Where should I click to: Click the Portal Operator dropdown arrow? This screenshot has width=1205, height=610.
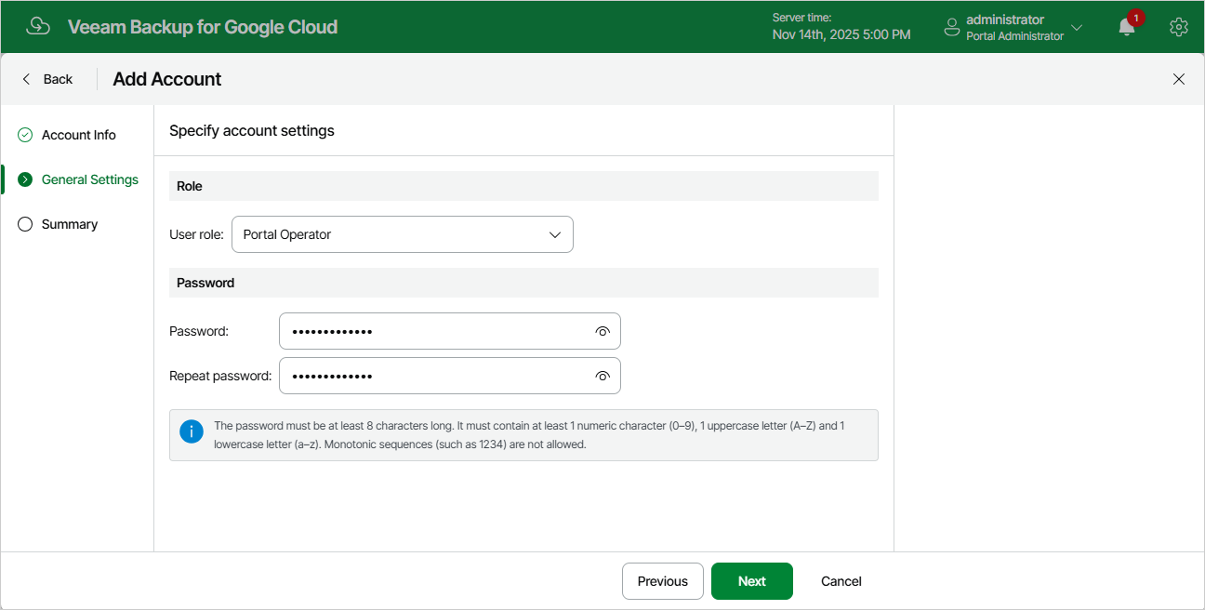pos(555,234)
